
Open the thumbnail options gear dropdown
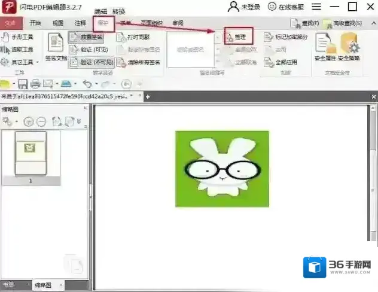coord(10,121)
